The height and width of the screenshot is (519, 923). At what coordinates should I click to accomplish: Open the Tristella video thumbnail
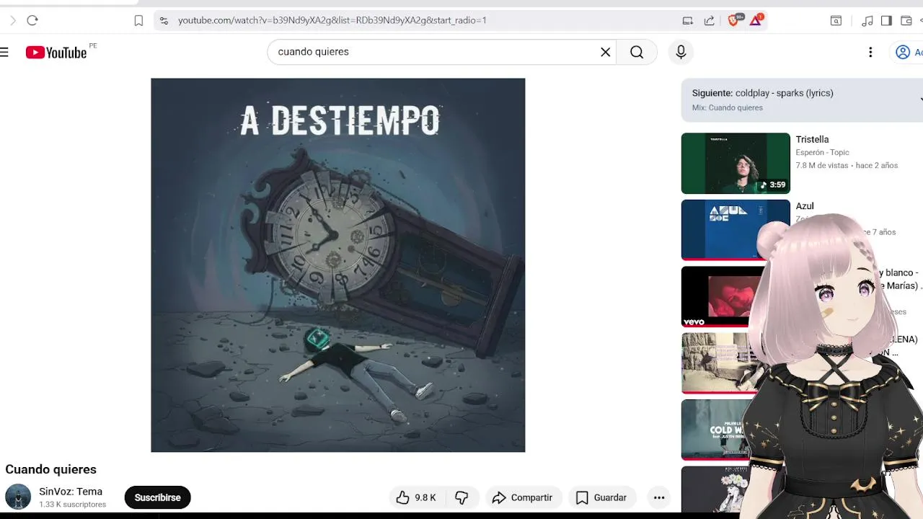click(736, 163)
